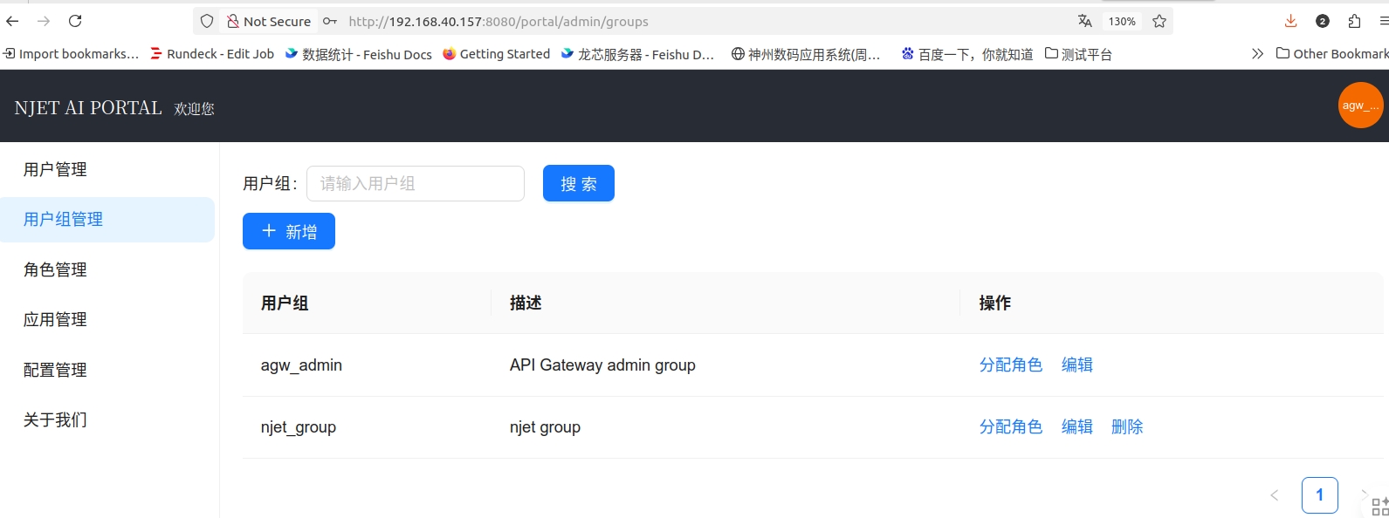
Task: Open 用户管理 in the sidebar
Action: tap(55, 170)
